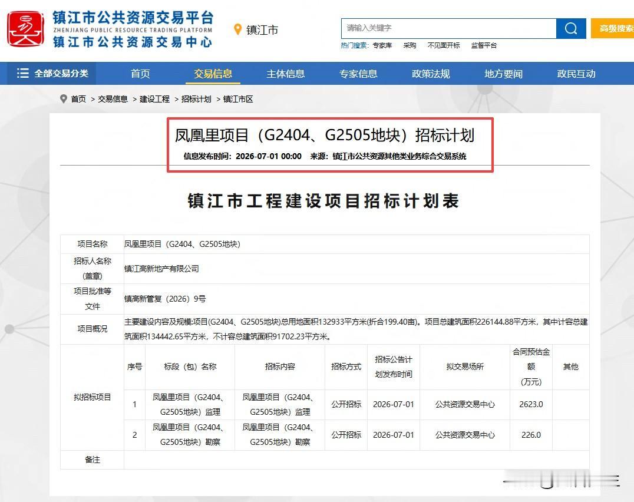Click 公开招标 in the 勘察 row
This screenshot has height=502, width=634.
pyautogui.click(x=346, y=435)
